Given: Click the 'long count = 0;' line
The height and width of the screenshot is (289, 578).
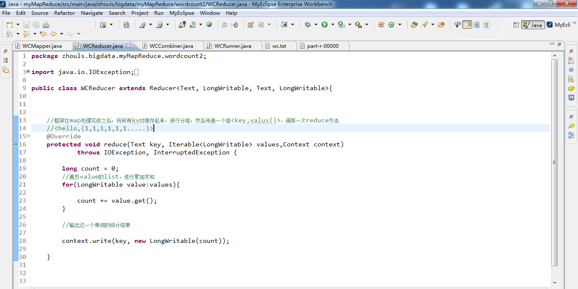Looking at the screenshot, I should click(x=90, y=168).
